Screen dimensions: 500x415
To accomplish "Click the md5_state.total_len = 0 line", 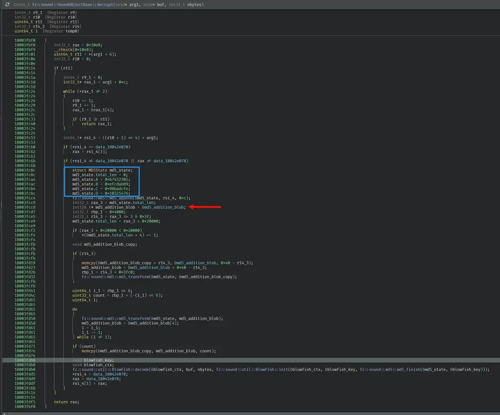I will 100,175.
